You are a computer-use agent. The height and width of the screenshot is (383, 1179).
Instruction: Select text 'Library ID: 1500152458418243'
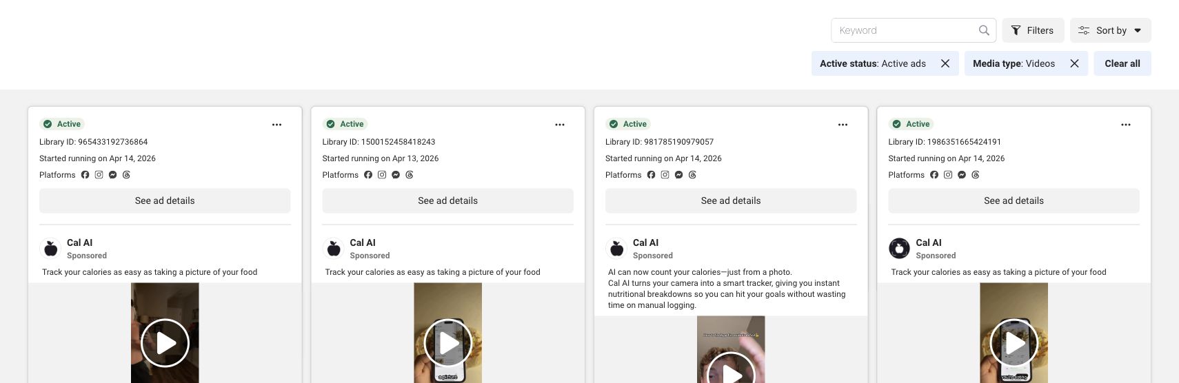(x=379, y=142)
